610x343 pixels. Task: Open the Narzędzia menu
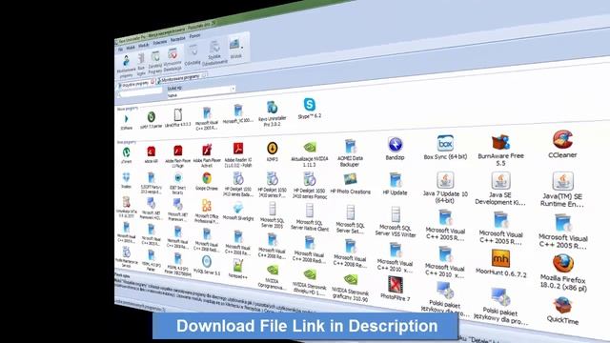[x=177, y=39]
